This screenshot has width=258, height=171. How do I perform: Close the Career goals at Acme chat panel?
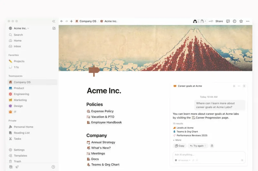(244, 86)
